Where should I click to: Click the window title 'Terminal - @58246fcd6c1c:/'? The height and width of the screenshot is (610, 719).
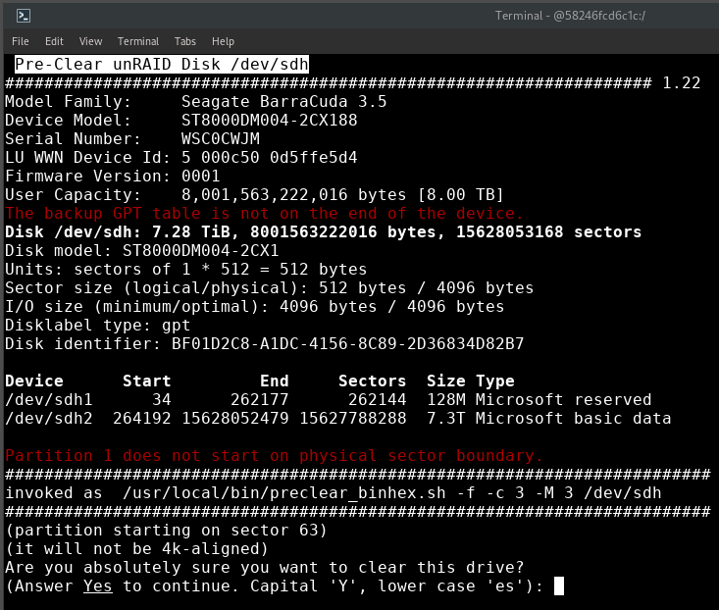(x=570, y=16)
